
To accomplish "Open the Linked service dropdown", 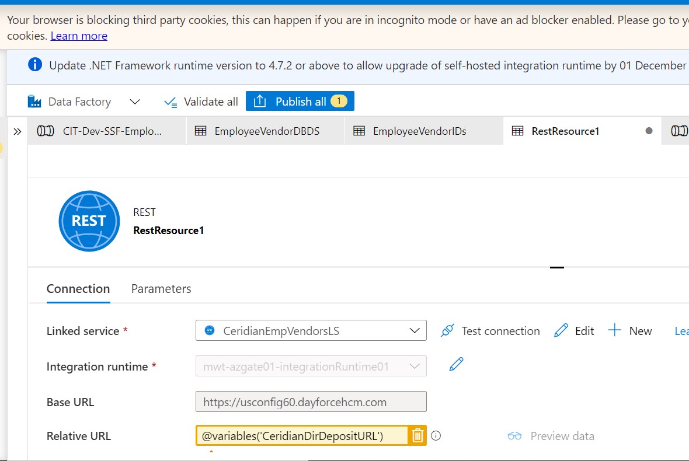I will 413,330.
